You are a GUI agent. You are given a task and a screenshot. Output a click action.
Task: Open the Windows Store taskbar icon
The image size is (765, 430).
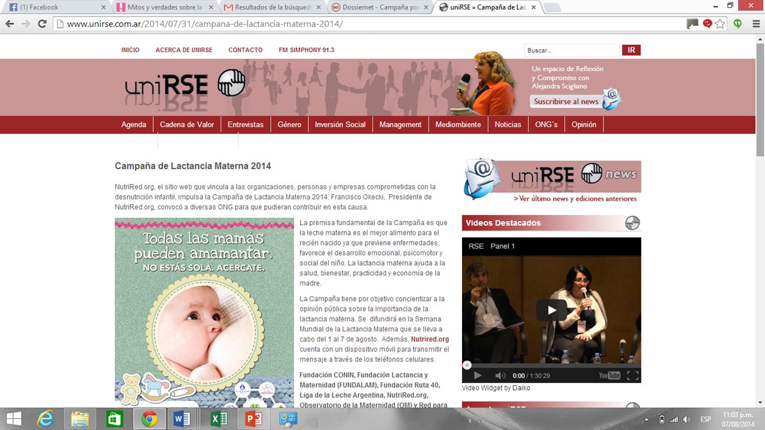coord(115,419)
